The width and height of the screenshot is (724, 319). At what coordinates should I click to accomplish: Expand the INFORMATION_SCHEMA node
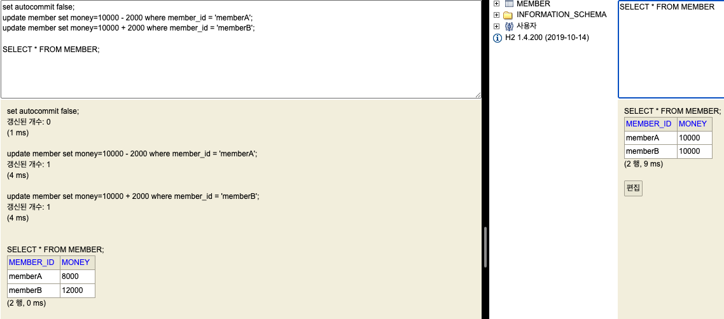point(497,15)
